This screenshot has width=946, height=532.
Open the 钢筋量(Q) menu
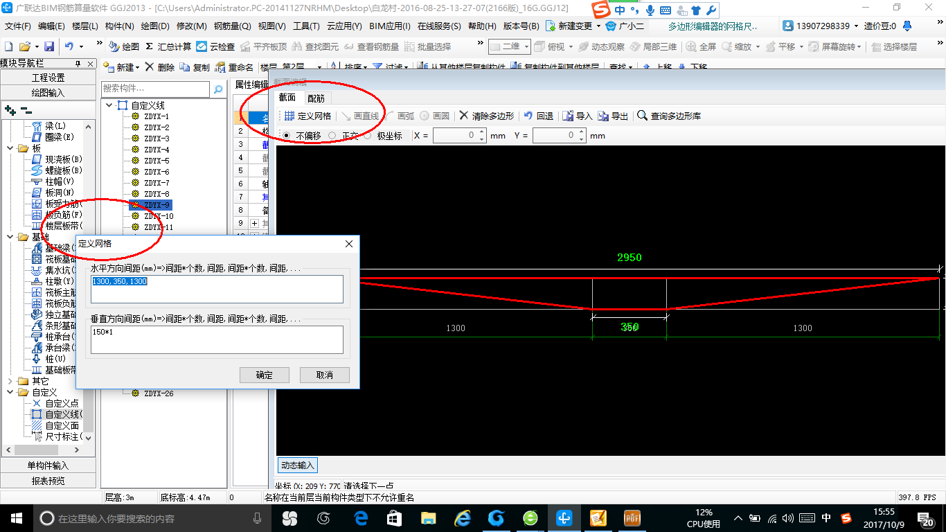coord(232,26)
